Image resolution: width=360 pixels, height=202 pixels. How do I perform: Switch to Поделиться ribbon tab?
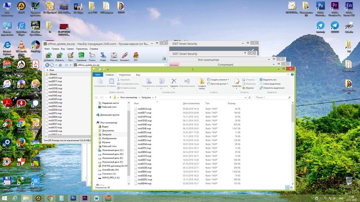125,75
